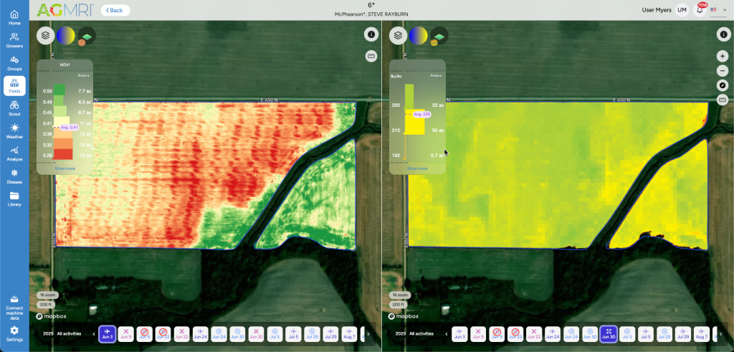
Task: Click Show more in NDVI legend
Action: [65, 168]
